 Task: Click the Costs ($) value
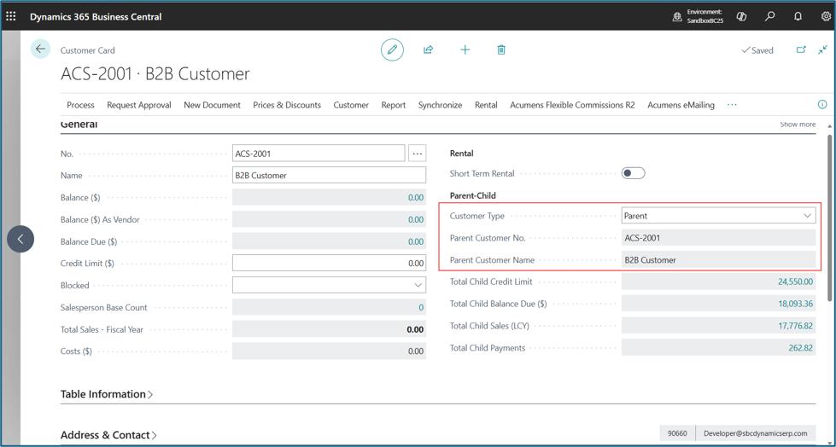[x=416, y=351]
